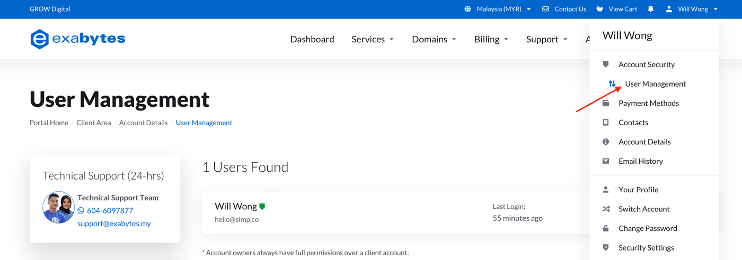
Task: Open the Dashboard navigation item
Action: coord(312,39)
